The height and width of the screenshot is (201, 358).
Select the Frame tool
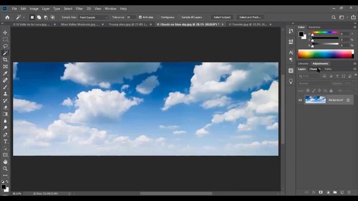(5, 66)
